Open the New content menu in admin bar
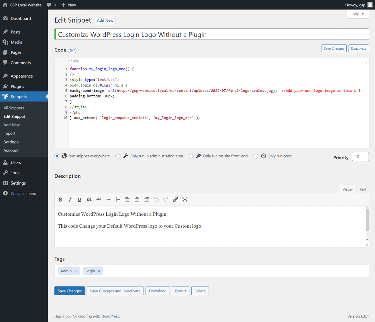This screenshot has width=375, height=322. tap(69, 5)
